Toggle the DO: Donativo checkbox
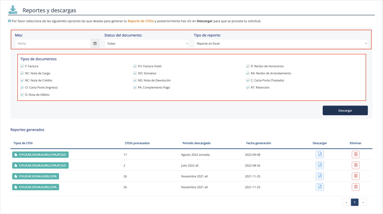 coord(135,73)
